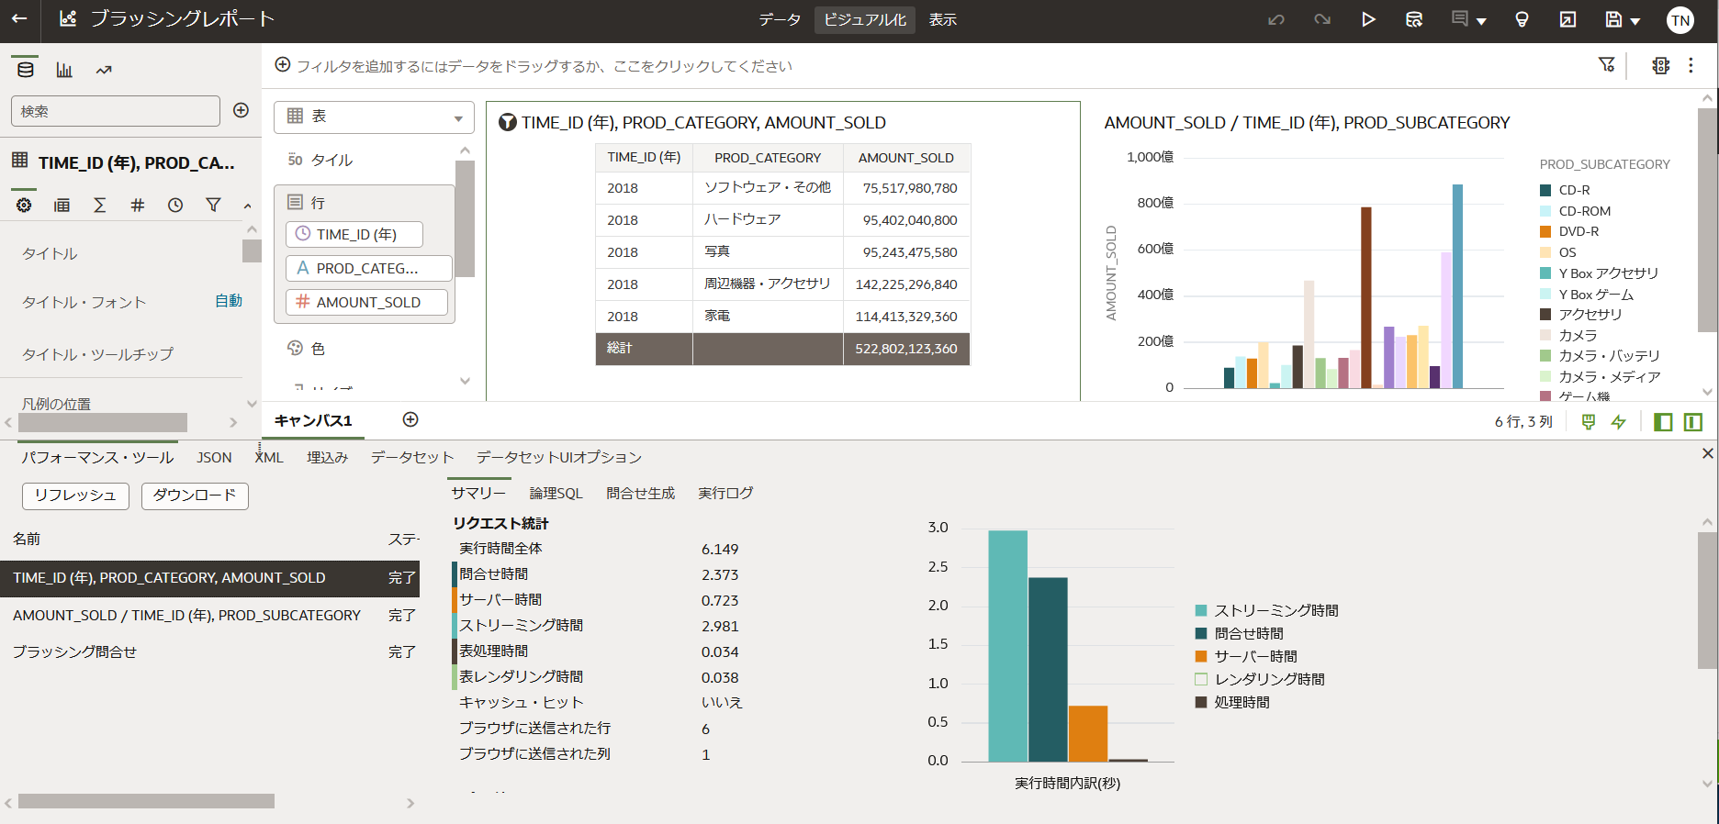Click the 検索 search field
Viewport: 1719px width, 824px height.
click(116, 111)
